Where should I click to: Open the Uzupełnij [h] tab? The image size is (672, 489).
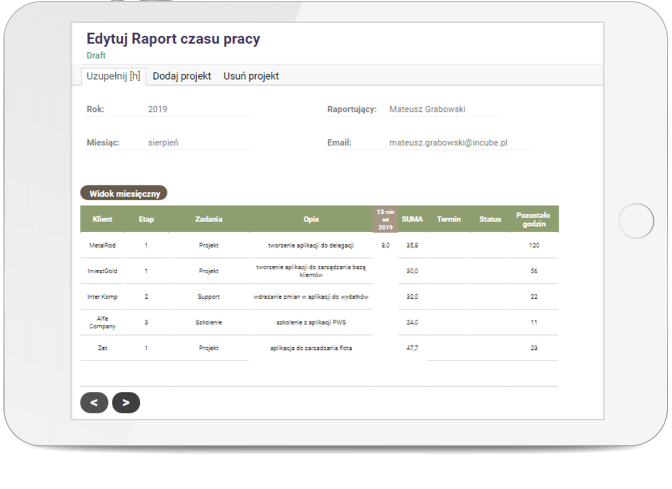(114, 76)
